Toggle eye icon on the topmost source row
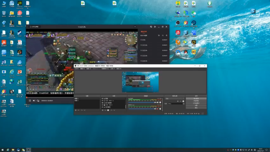The image size is (270, 152). click(x=103, y=99)
